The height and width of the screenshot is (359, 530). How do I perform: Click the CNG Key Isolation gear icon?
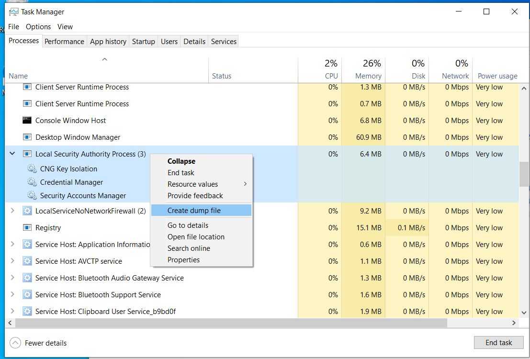pos(32,169)
